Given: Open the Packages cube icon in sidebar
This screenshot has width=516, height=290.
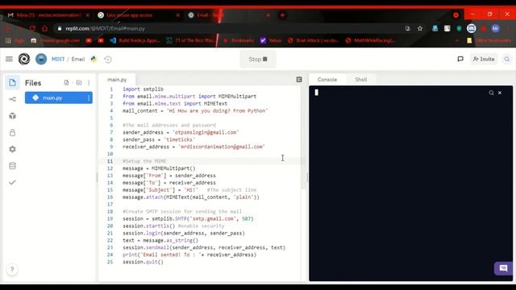Looking at the screenshot, I should 13,116.
